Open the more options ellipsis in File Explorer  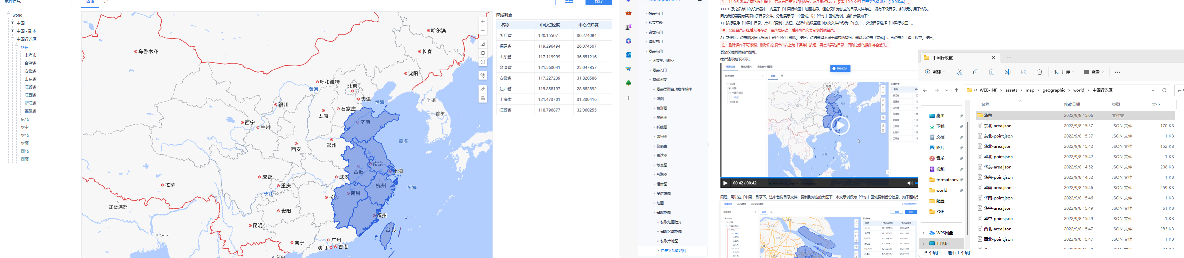click(1118, 72)
